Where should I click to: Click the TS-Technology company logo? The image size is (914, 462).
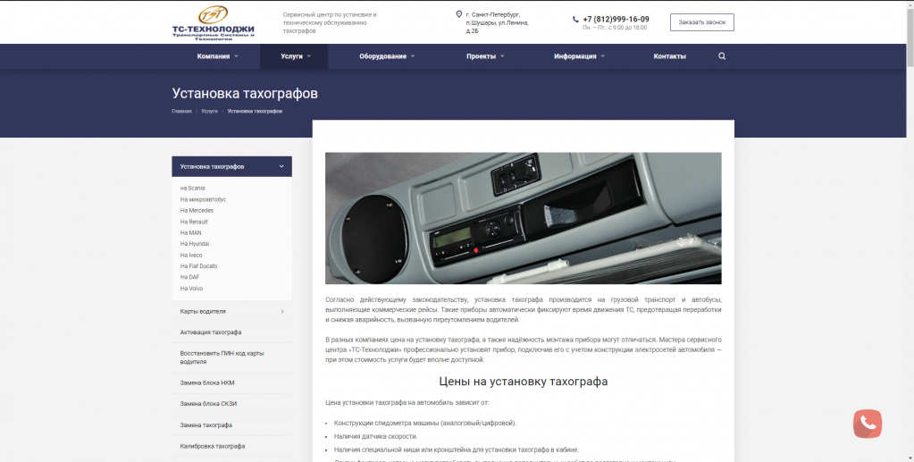pos(214,22)
